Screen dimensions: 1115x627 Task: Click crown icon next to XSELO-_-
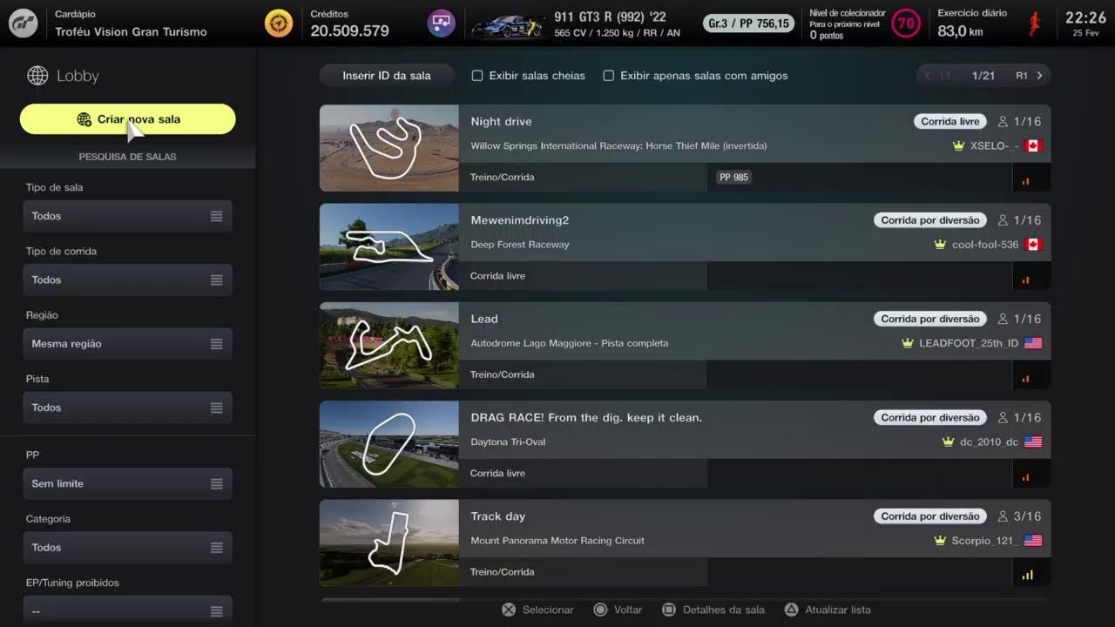[x=959, y=146]
